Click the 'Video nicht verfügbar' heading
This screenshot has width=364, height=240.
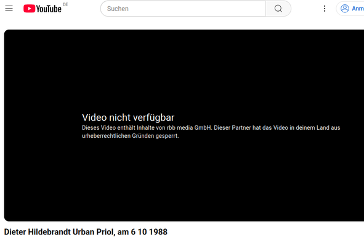coord(128,118)
